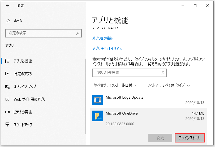The height and width of the screenshot is (147, 215).
Task: Open 既定のアプリ settings page
Action: click(x=23, y=74)
